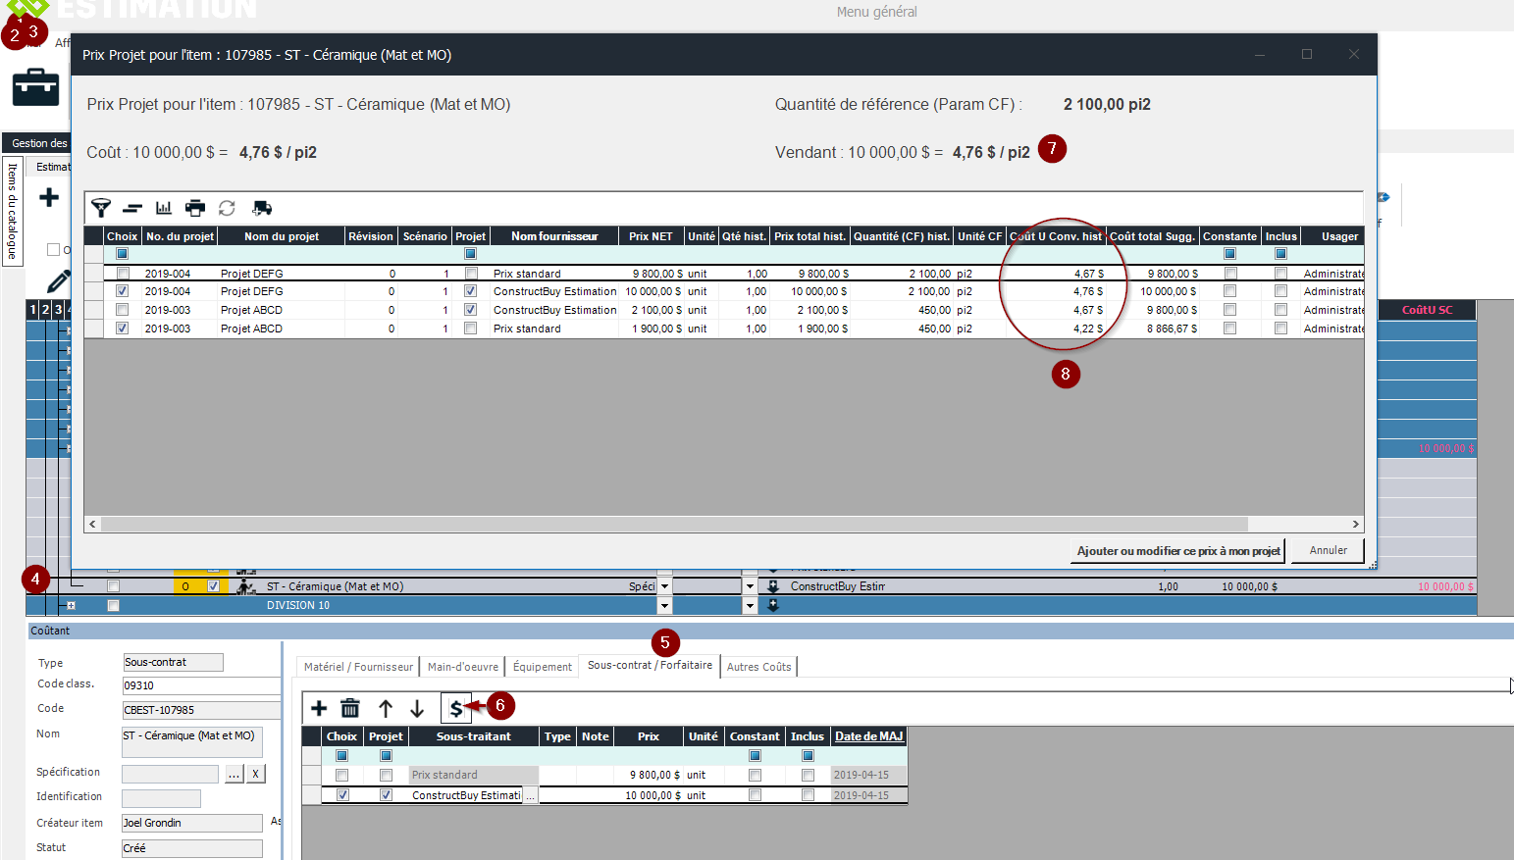Image resolution: width=1514 pixels, height=860 pixels.
Task: Click the trash can delete icon
Action: [350, 708]
